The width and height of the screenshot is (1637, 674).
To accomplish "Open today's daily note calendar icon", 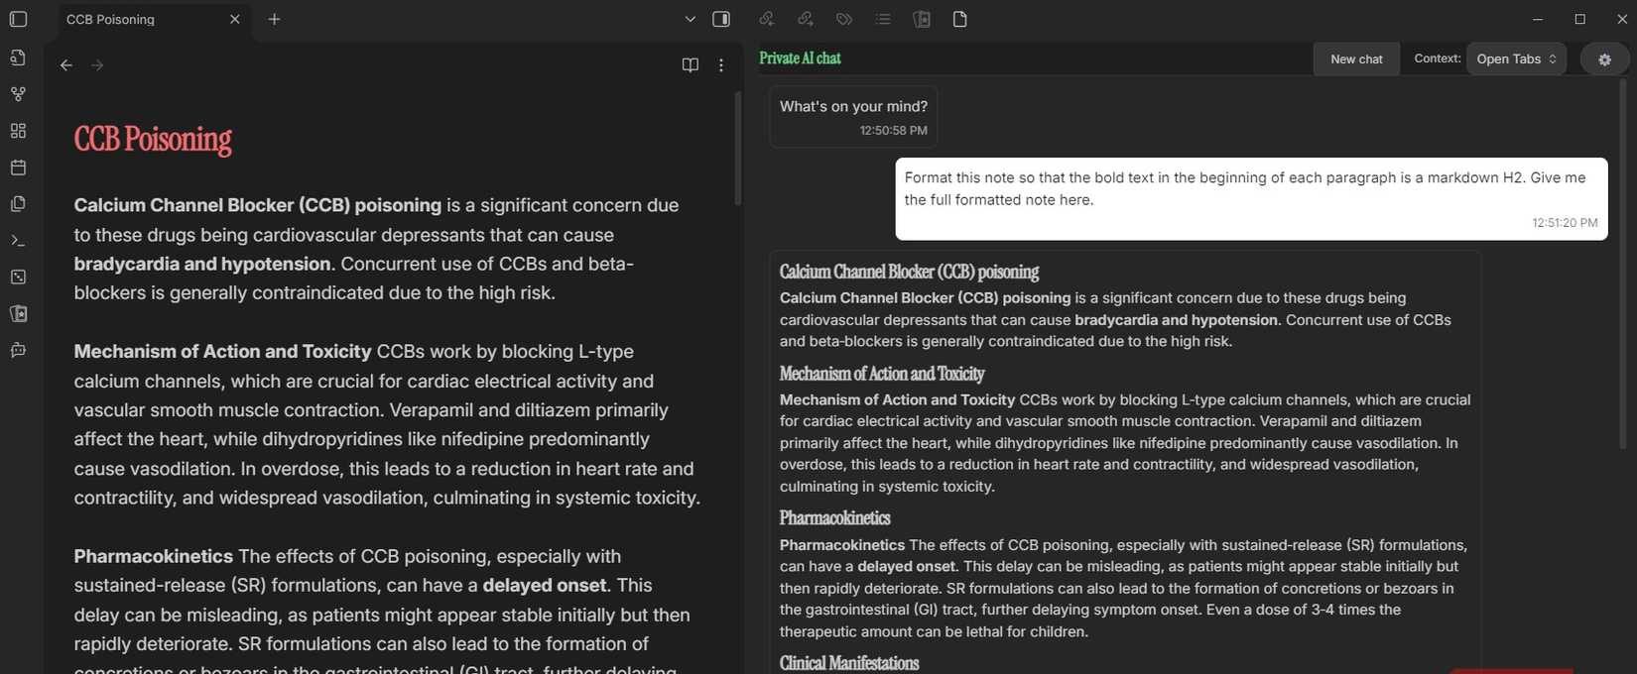I will (18, 168).
